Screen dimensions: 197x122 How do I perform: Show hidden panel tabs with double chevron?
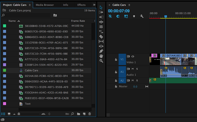[94, 5]
